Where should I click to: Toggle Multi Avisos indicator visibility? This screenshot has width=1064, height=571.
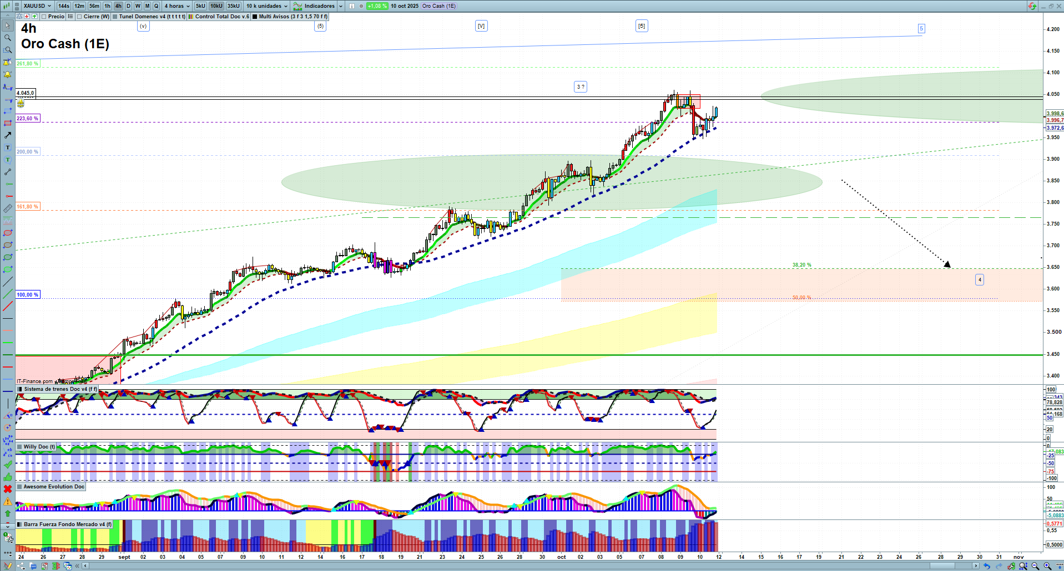(255, 17)
